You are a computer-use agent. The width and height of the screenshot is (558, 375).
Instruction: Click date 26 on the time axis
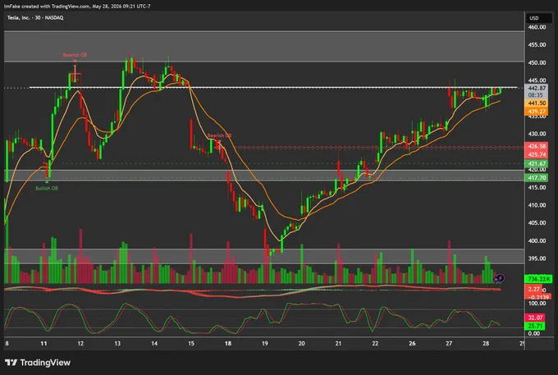[412, 343]
